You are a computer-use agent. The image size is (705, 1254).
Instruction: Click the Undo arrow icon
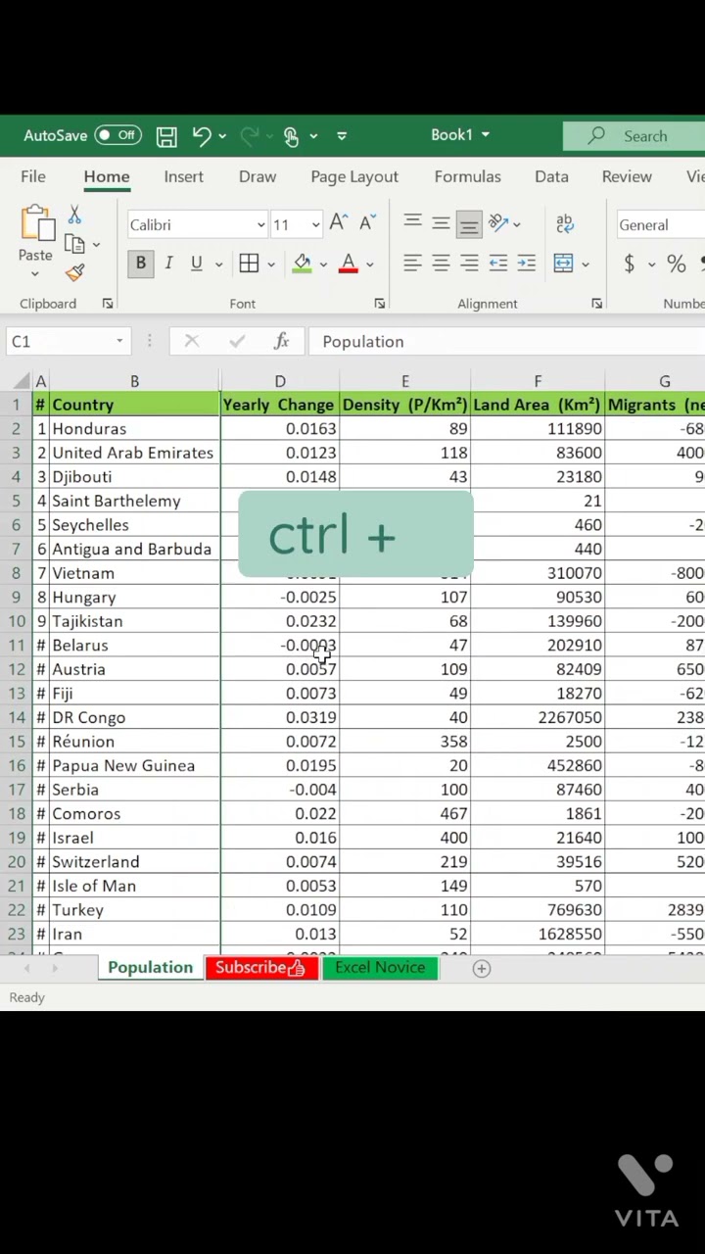pyautogui.click(x=201, y=135)
